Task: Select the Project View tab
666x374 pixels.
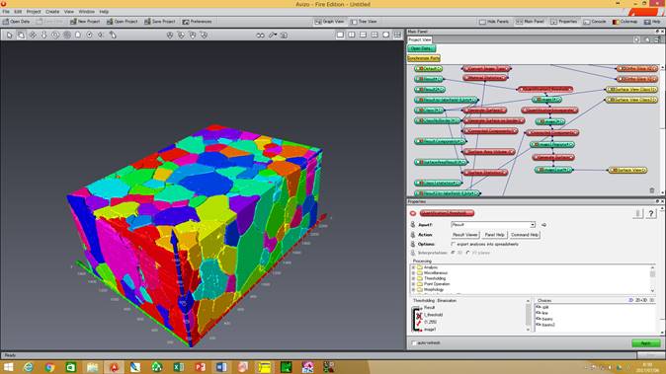Action: pos(420,39)
